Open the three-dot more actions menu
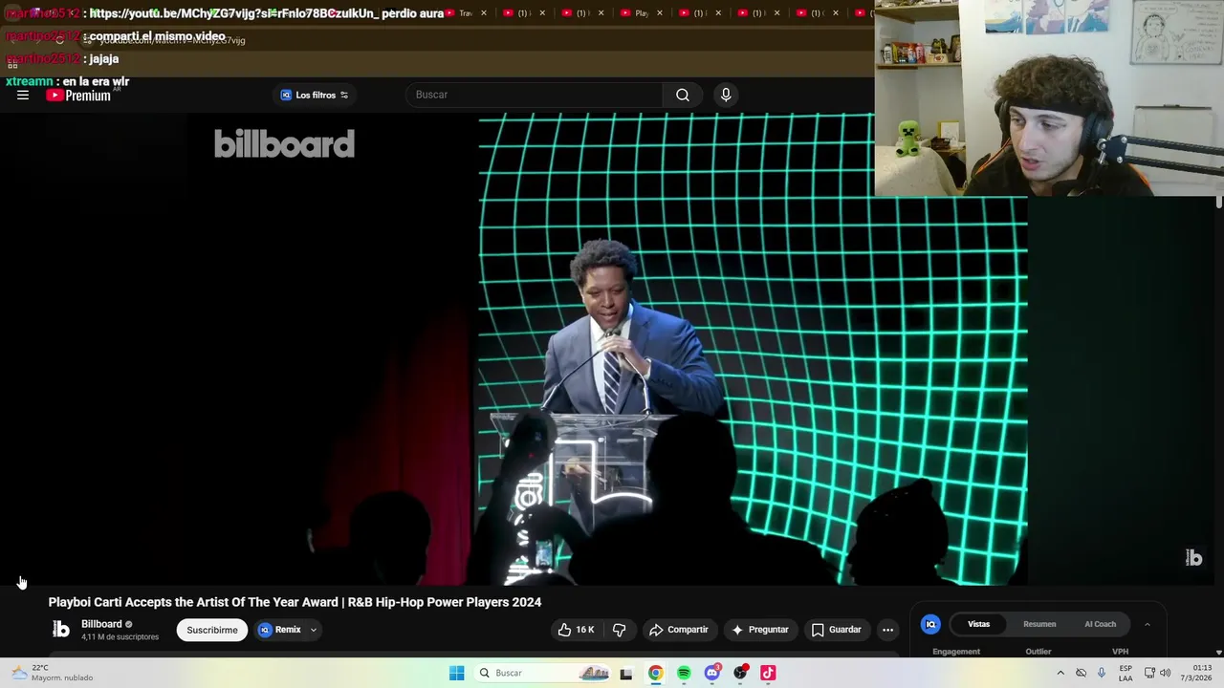Viewport: 1224px width, 688px height. (887, 630)
